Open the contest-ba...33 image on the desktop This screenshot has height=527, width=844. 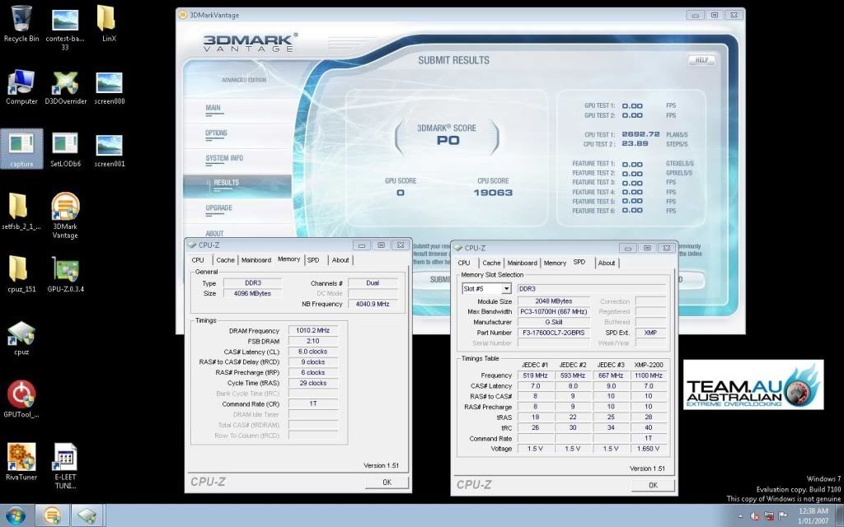(65, 28)
